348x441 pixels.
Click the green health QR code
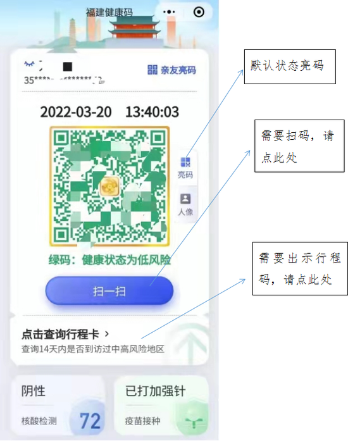pos(109,187)
